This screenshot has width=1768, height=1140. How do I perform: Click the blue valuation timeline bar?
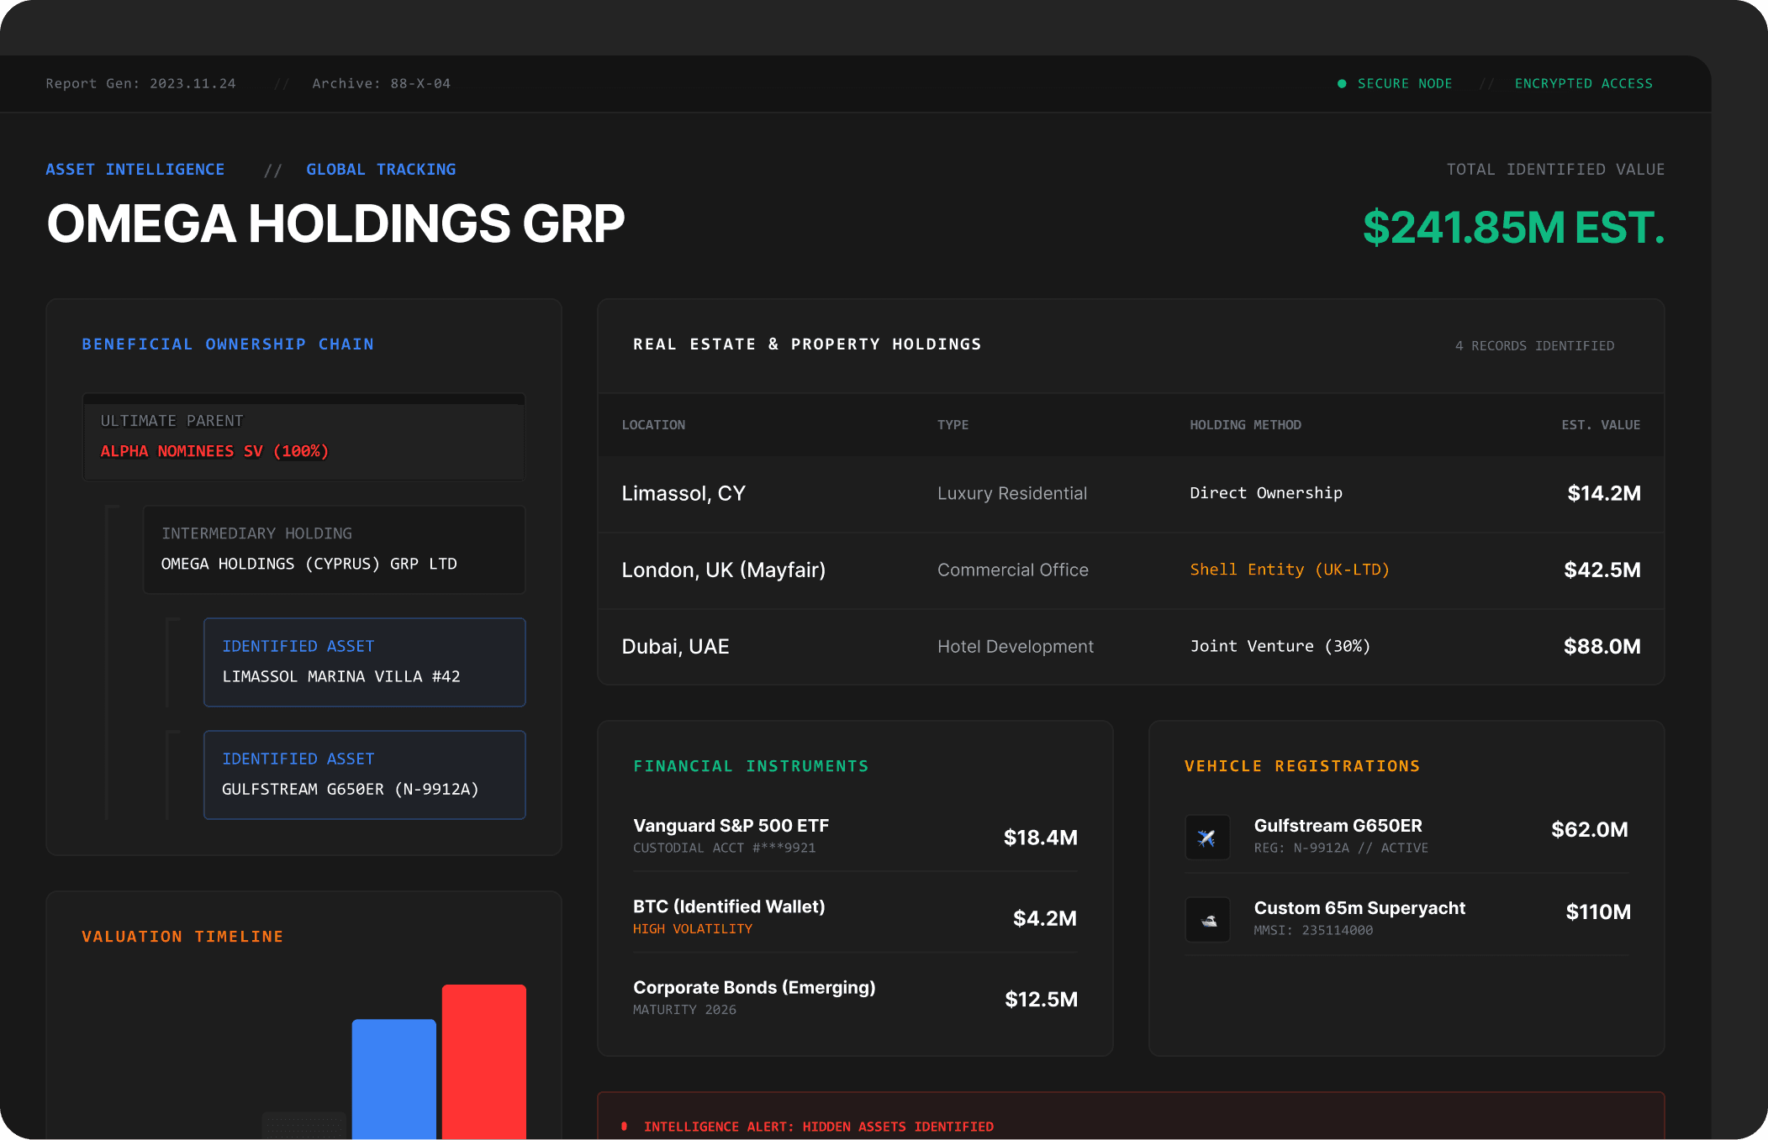point(393,1078)
